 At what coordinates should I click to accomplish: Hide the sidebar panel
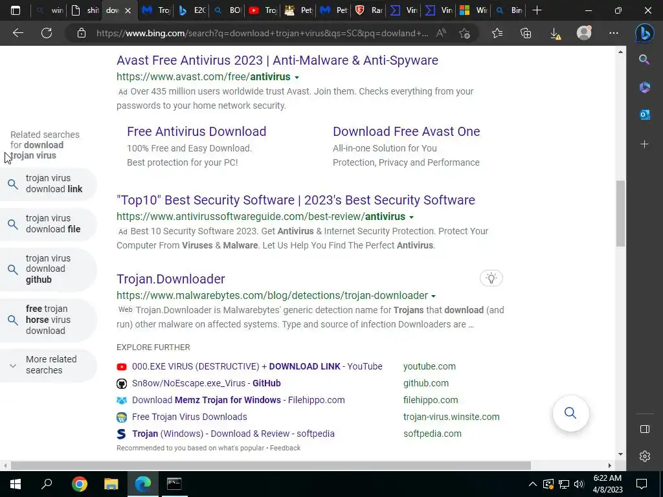644,429
